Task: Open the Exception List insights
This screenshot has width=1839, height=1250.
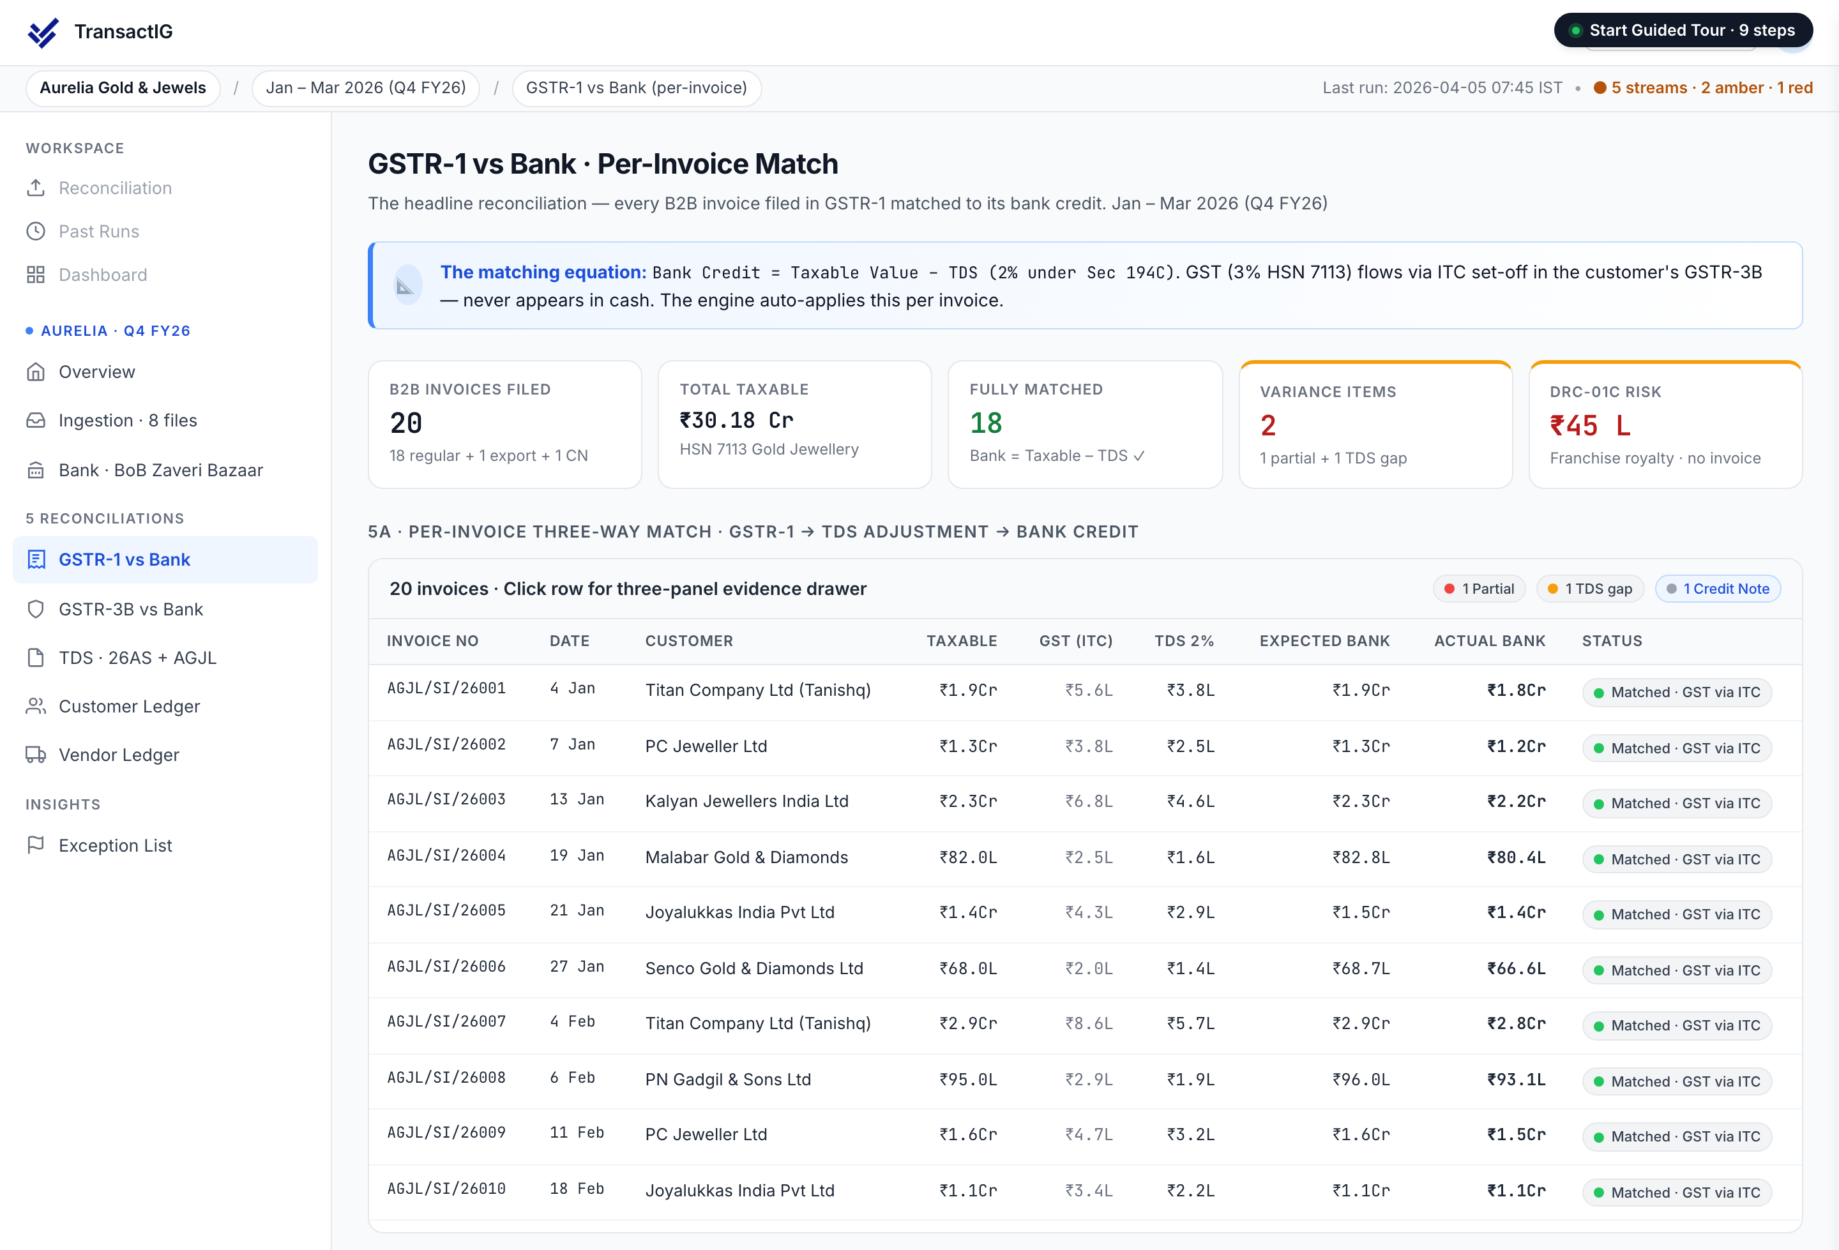Action: point(165,845)
